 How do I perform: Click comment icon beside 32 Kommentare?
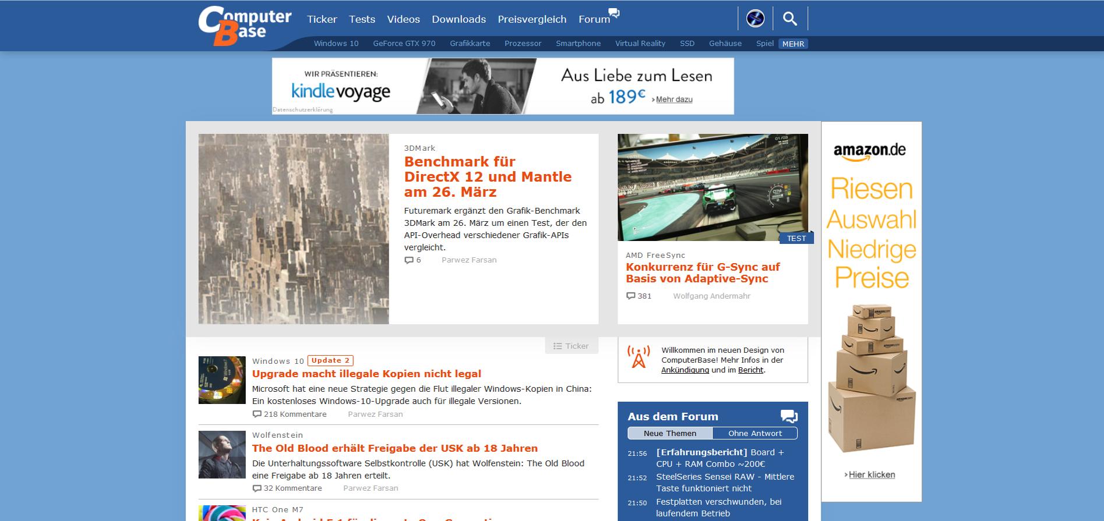pyautogui.click(x=257, y=488)
